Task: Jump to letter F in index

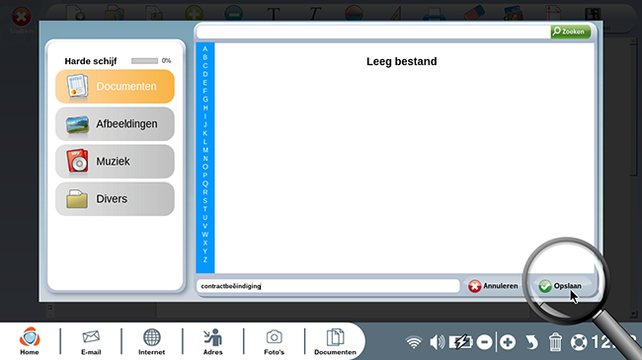Action: tap(205, 91)
